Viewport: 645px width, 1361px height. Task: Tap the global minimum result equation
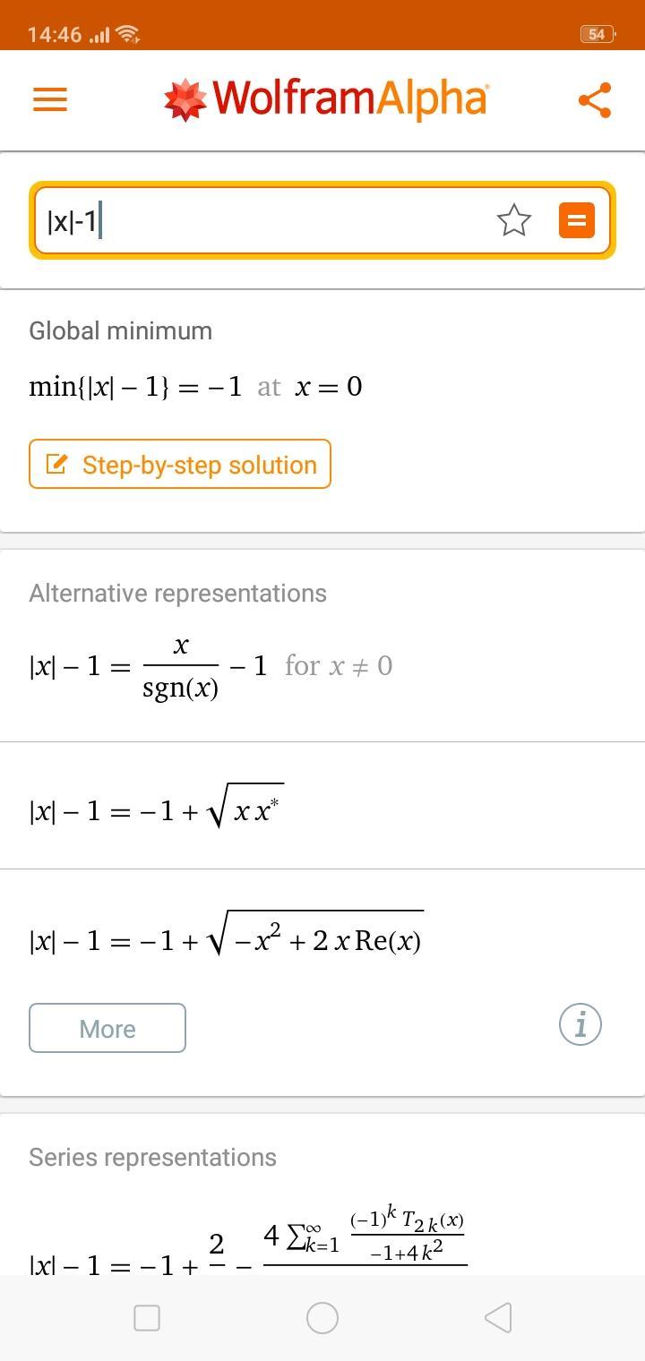point(195,387)
